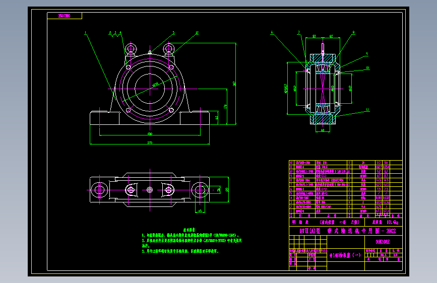Screen dimensions: 437x283
Task: Click row 8 of the parts list table
Action: [346, 180]
